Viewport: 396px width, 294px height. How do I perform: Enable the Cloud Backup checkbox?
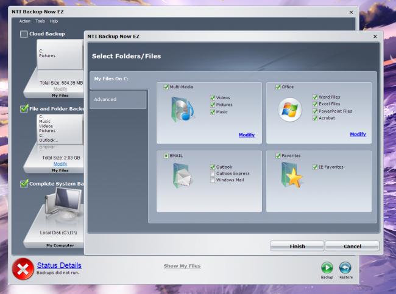pyautogui.click(x=24, y=34)
